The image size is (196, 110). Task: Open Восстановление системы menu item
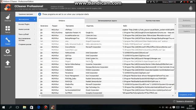coord(26,39)
